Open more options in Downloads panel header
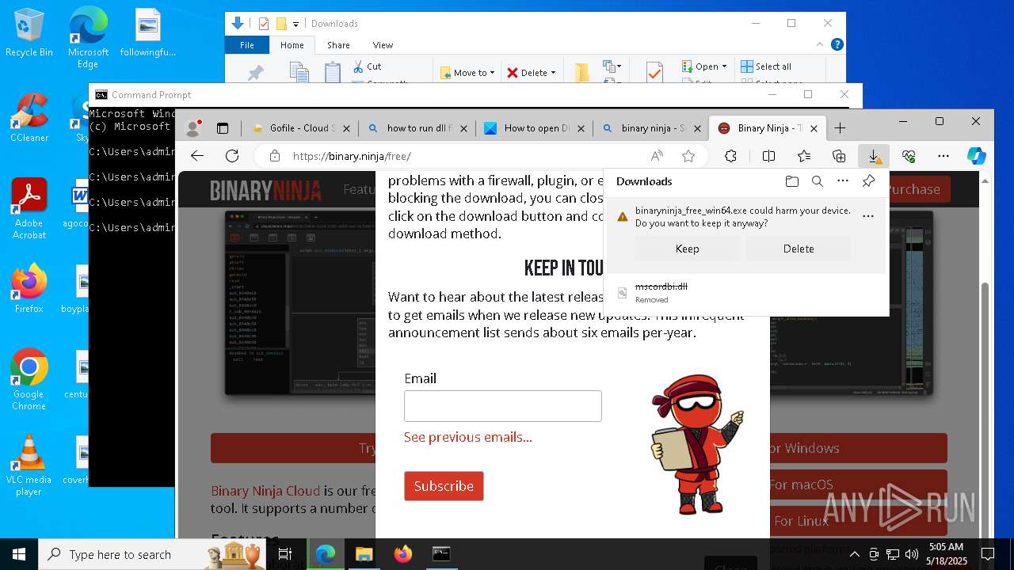The height and width of the screenshot is (570, 1014). (x=843, y=181)
